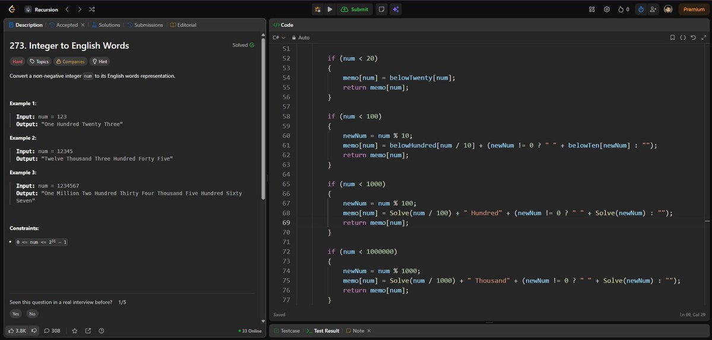This screenshot has width=712, height=340.
Task: Click the debugger icon in top toolbar
Action: [318, 9]
